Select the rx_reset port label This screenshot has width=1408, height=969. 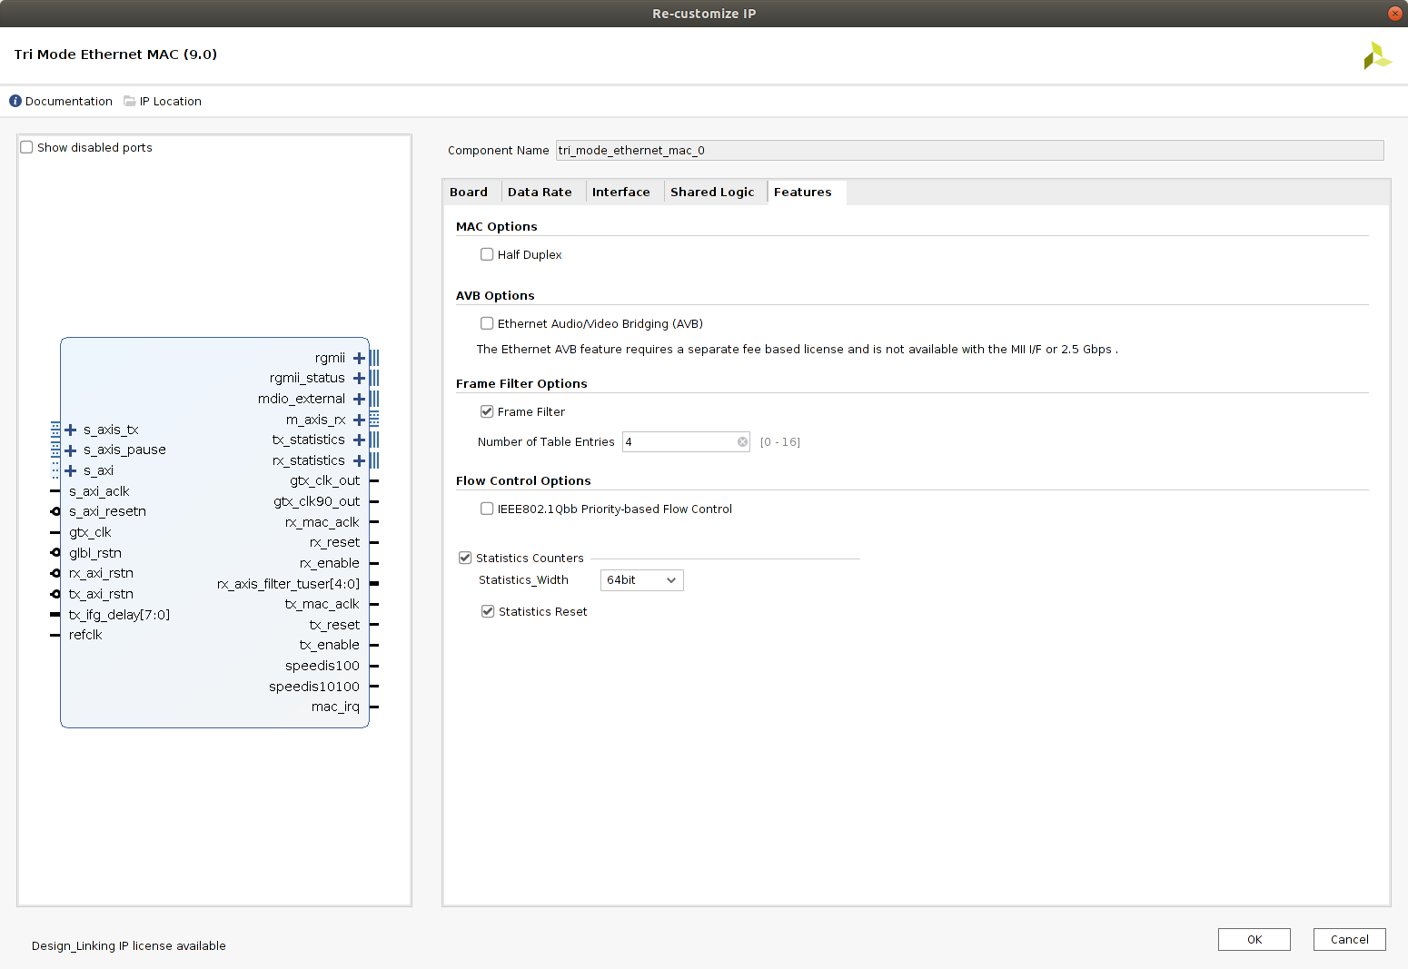pos(334,542)
